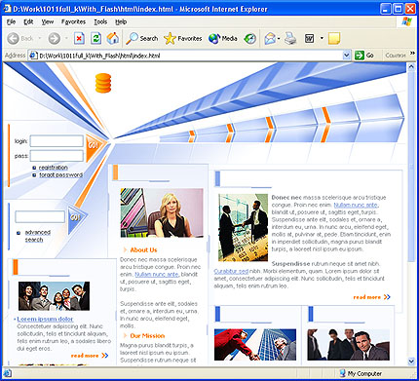Viewport: 419px width, 381px height.
Task: Expand Back button history dropdown
Action: tap(40, 38)
